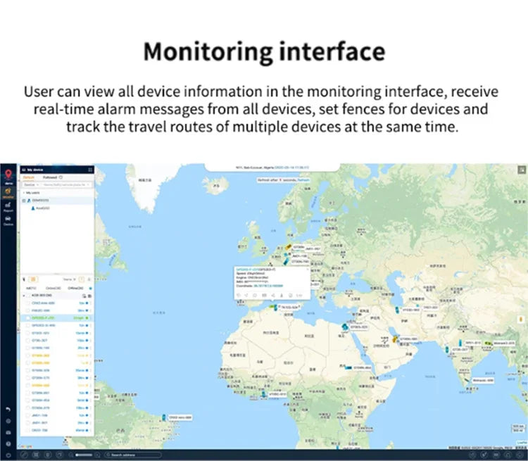Click the vehicle marker in Sudan
This screenshot has width=528, height=461.
click(x=348, y=367)
